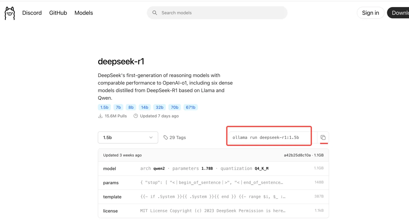The height and width of the screenshot is (220, 409).
Task: Open the Discord link
Action: 32,13
